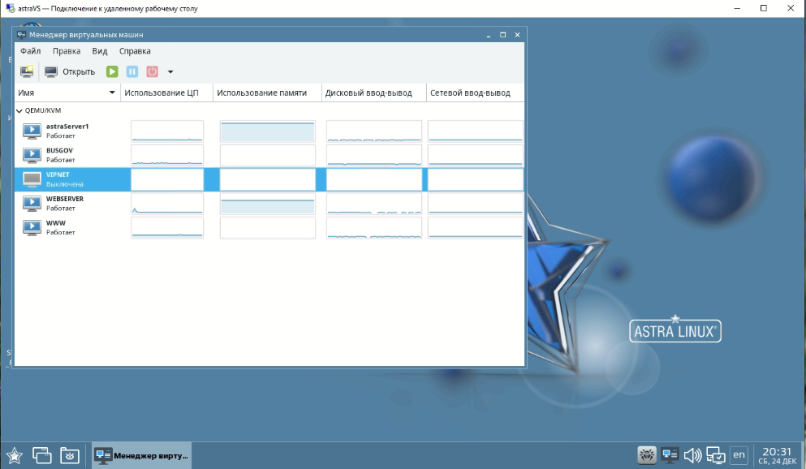Open the Dr.Web tray icon

pos(647,455)
